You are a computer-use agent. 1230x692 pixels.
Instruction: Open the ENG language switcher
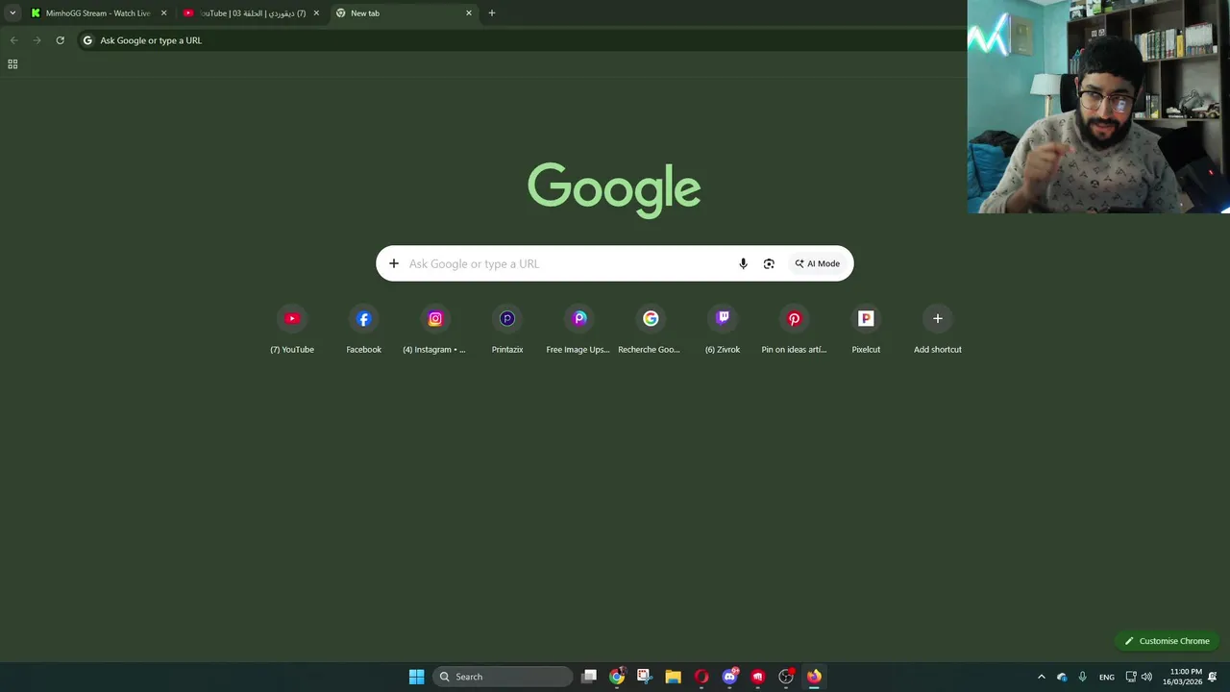(1107, 677)
